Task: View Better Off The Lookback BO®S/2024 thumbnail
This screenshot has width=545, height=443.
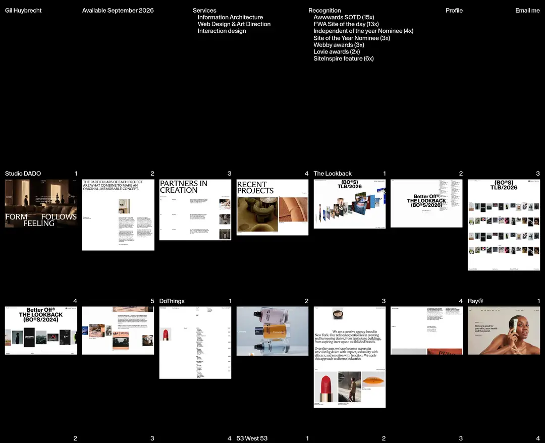Action: pyautogui.click(x=41, y=330)
